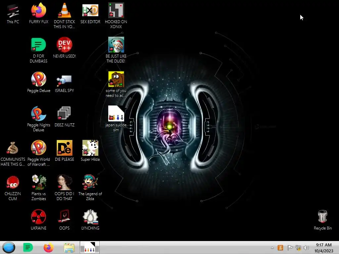Select the This PC desktop icon

[x=13, y=13]
